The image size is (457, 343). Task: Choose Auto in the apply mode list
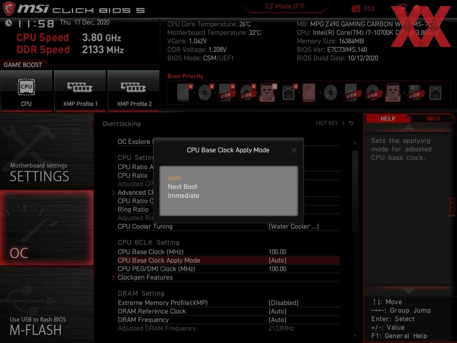point(174,178)
